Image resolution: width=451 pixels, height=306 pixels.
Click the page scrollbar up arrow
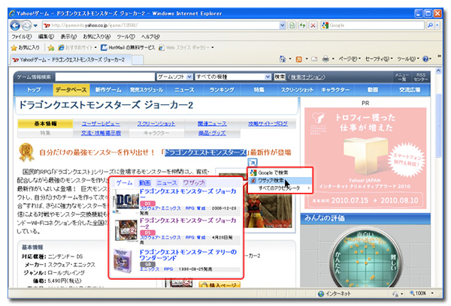pyautogui.click(x=438, y=70)
